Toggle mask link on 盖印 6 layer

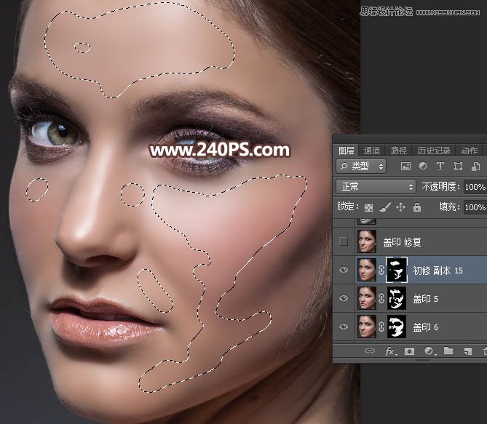tap(381, 327)
